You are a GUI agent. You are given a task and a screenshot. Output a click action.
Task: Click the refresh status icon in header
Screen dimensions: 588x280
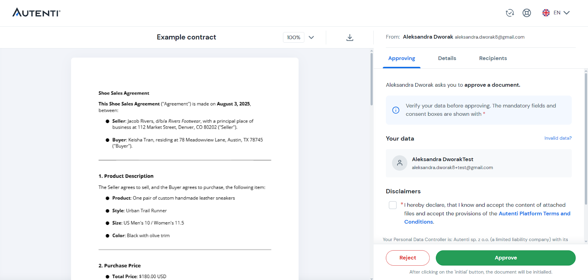pos(510,13)
